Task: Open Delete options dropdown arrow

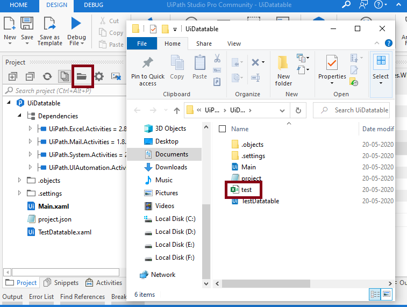Action: click(263, 62)
